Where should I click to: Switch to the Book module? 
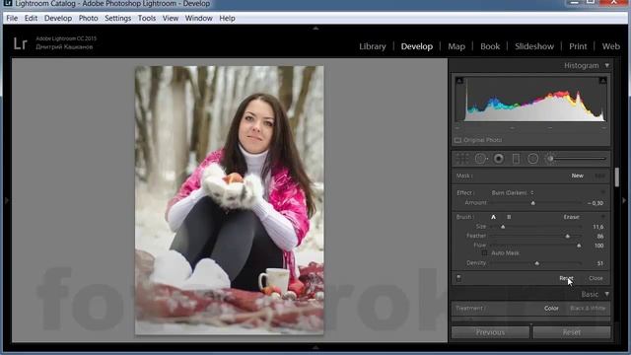(490, 46)
